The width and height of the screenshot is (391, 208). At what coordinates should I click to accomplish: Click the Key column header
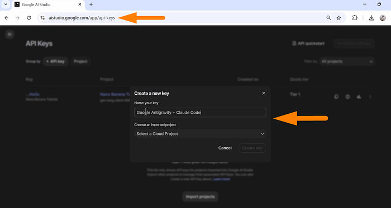(x=29, y=79)
